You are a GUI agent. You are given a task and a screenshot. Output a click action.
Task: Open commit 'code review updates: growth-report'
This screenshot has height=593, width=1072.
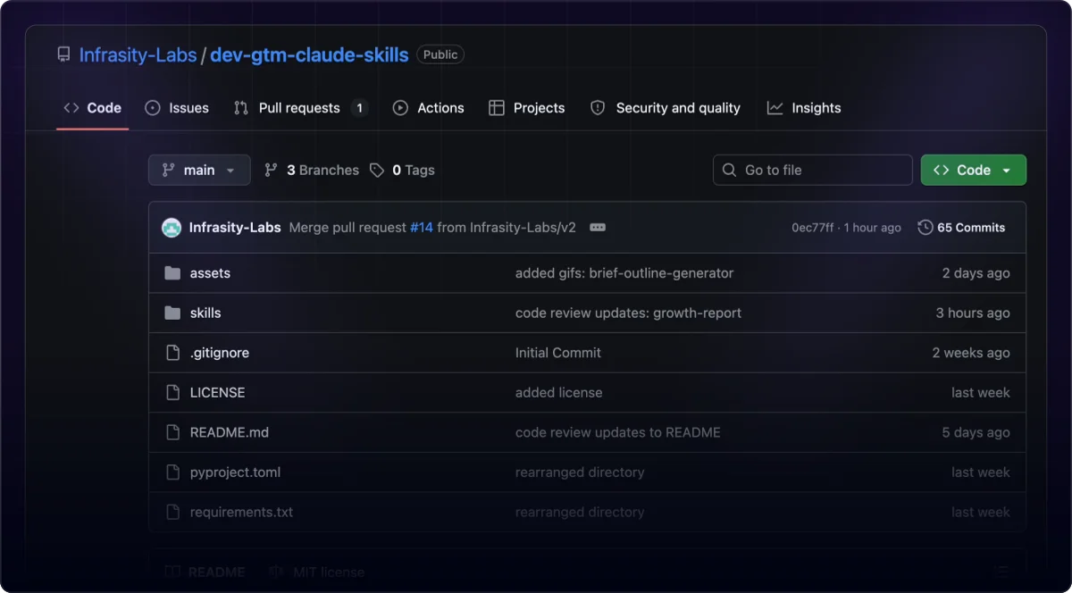pyautogui.click(x=628, y=313)
